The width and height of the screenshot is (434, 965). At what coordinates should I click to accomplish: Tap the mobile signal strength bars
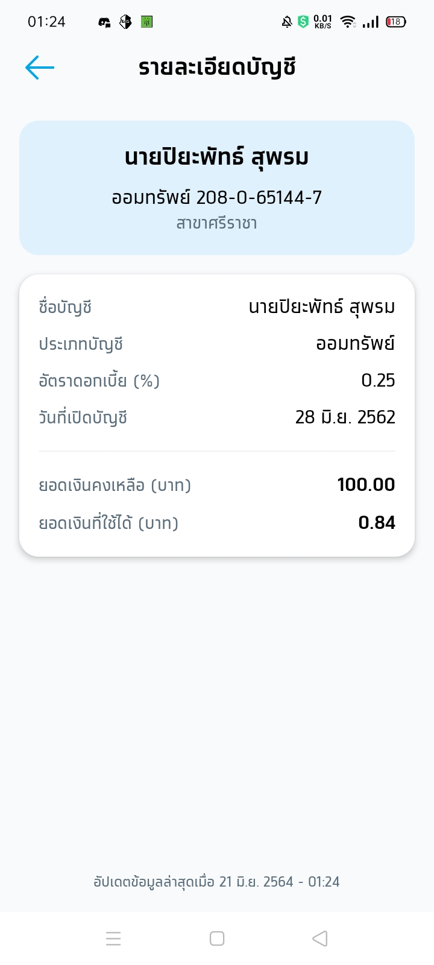(x=371, y=22)
